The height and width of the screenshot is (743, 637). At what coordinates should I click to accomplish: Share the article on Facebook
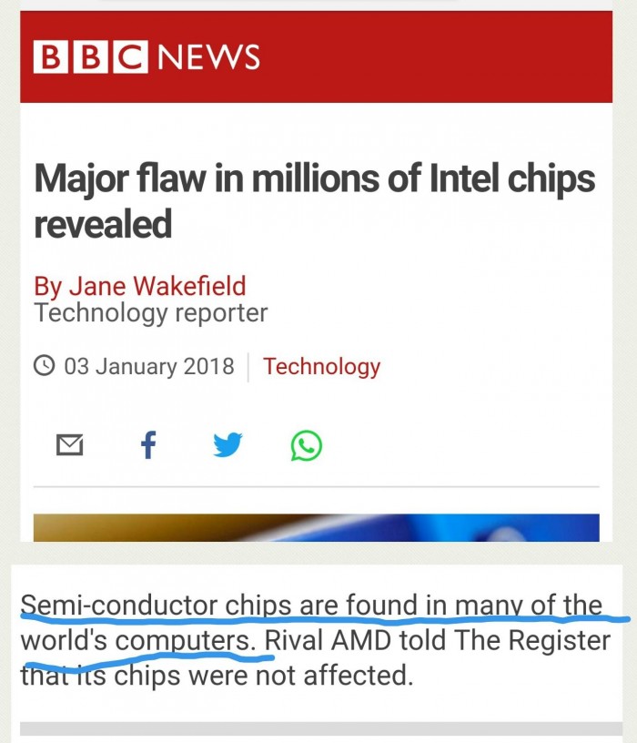coord(148,445)
